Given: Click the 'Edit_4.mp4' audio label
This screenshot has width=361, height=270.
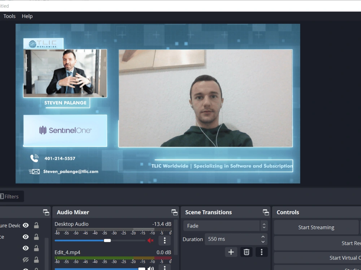Looking at the screenshot, I should click(68, 253).
